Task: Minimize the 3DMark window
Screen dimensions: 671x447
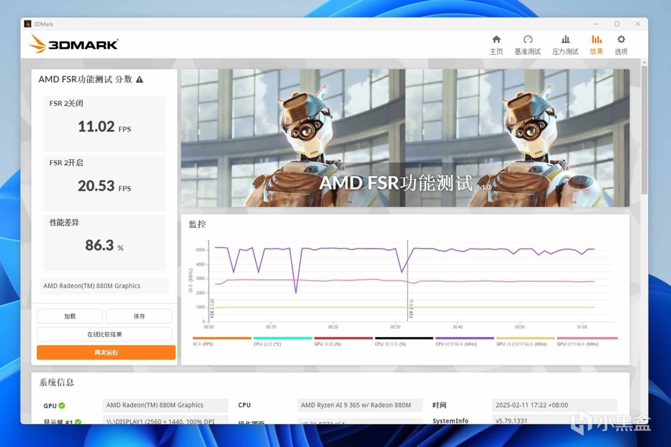Action: [x=597, y=24]
